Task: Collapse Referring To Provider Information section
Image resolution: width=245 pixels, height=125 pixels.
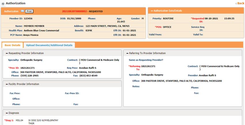Action: (x=127, y=53)
